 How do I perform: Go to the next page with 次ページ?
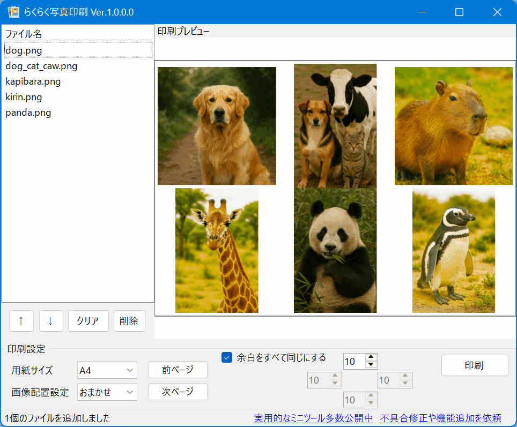tap(178, 392)
